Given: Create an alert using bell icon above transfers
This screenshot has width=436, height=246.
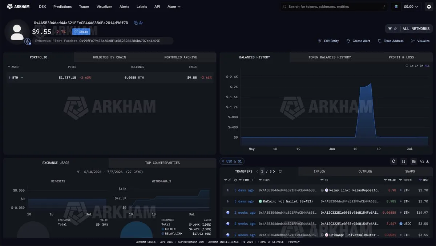Looking at the screenshot, I should 393,161.
